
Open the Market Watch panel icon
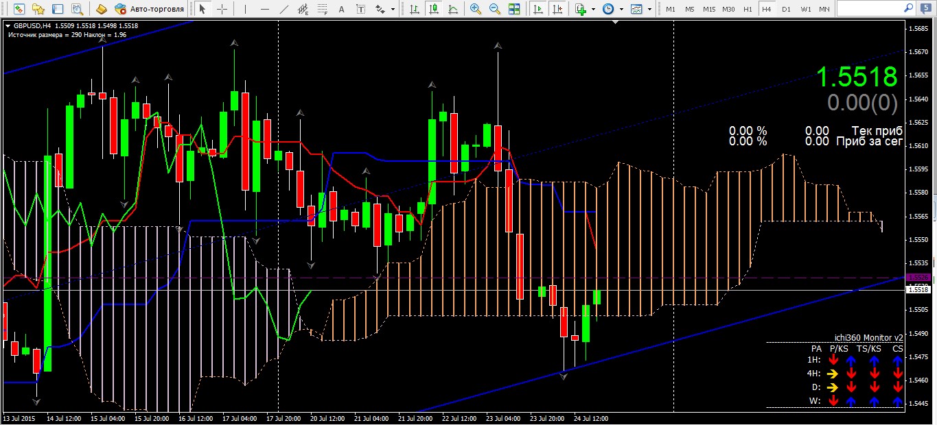point(19,9)
